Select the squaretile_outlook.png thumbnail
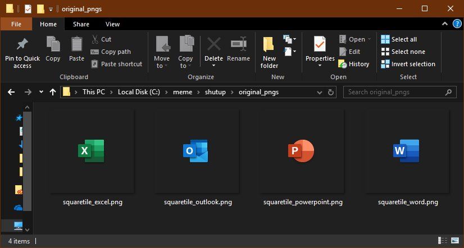This screenshot has width=464, height=248. coord(196,151)
